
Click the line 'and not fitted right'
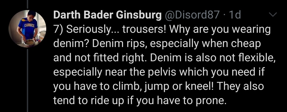(164, 58)
